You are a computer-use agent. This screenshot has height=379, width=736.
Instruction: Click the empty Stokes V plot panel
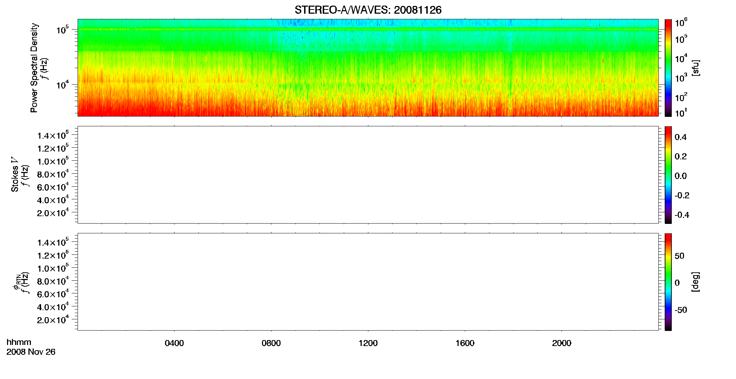(x=368, y=175)
